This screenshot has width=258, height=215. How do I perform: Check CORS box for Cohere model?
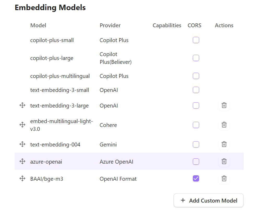coord(196,125)
